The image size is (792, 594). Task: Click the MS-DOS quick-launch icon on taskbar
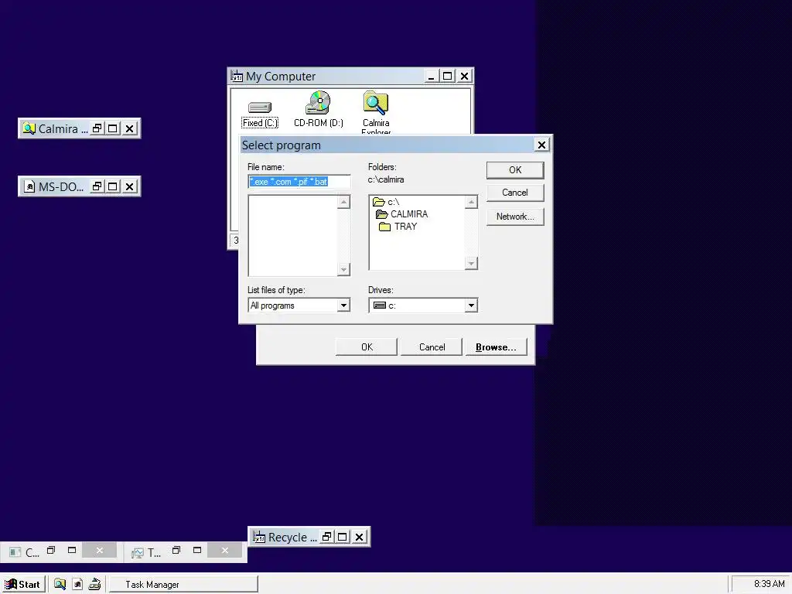click(x=77, y=584)
